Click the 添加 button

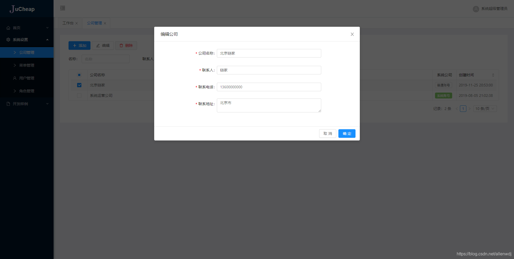pyautogui.click(x=80, y=45)
